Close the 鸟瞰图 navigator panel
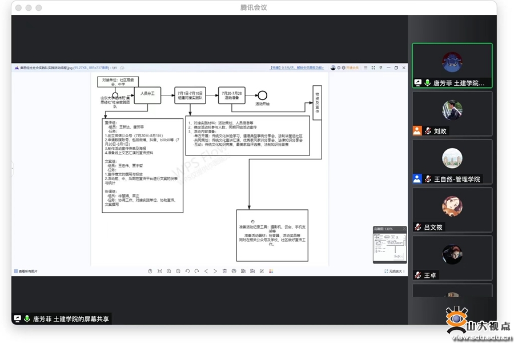Screen dimensions: 514x343 (403, 229)
